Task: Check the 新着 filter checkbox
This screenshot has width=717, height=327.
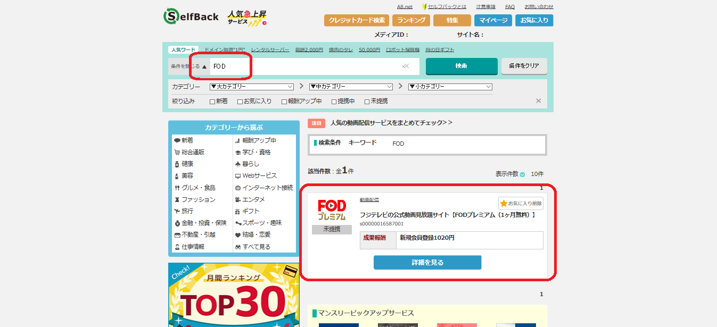Action: tap(212, 102)
